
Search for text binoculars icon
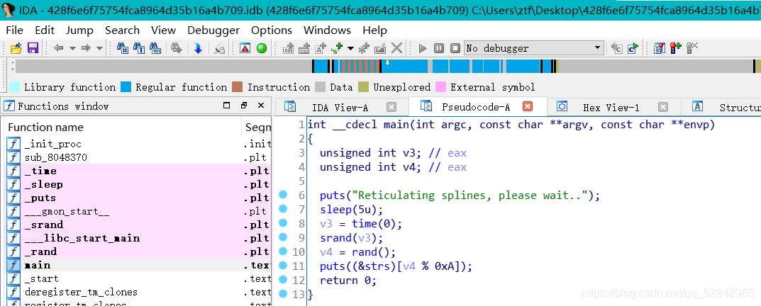pos(139,48)
